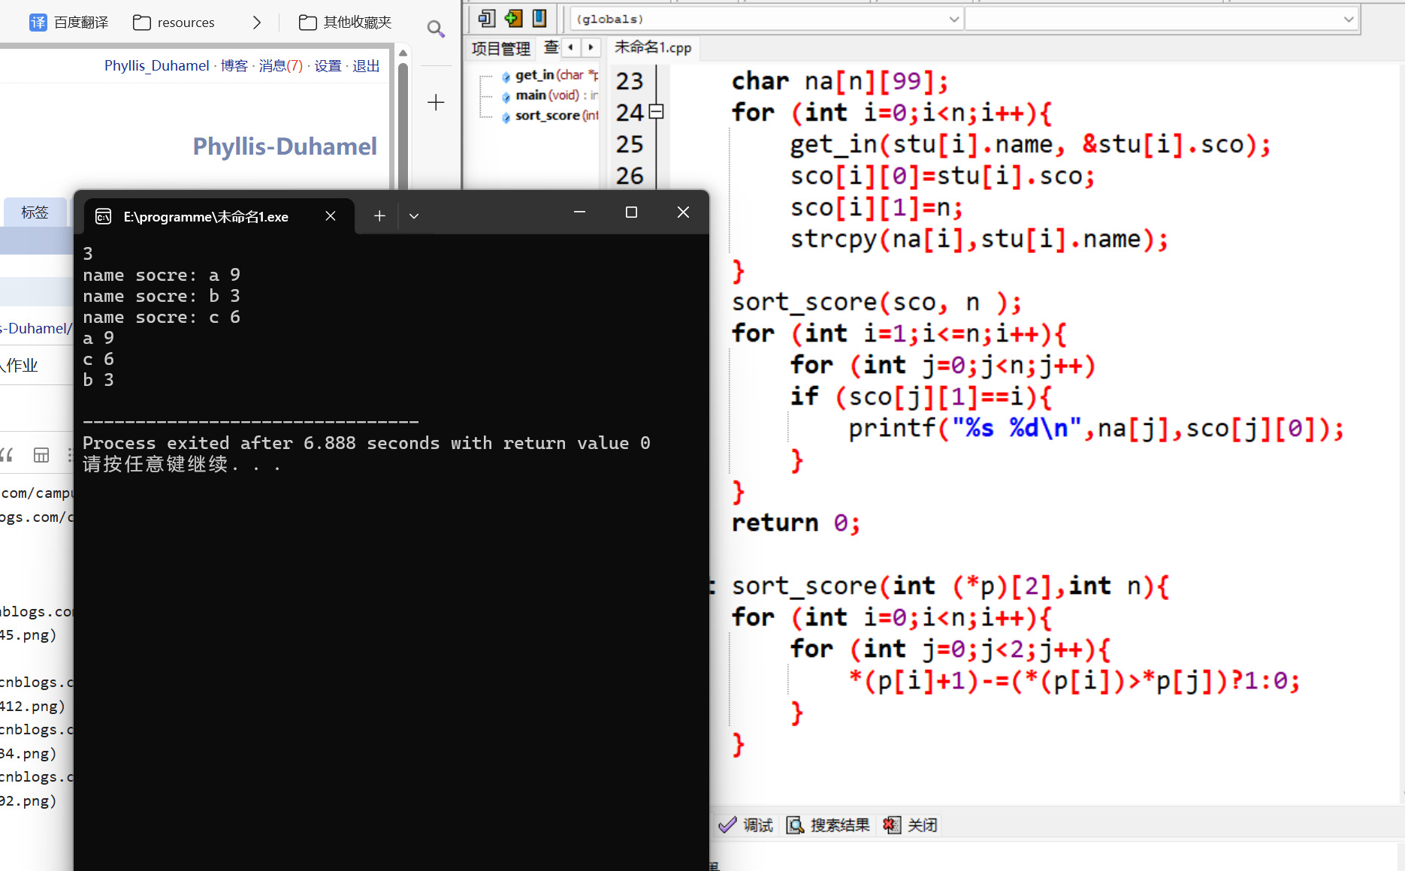
Task: Click terminal output line 'name socre: a 9'
Action: 162,275
